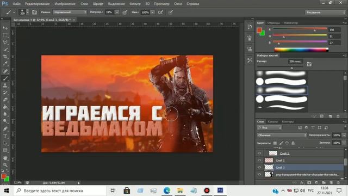Open the workspace switcher dropdown

(x=325, y=13)
